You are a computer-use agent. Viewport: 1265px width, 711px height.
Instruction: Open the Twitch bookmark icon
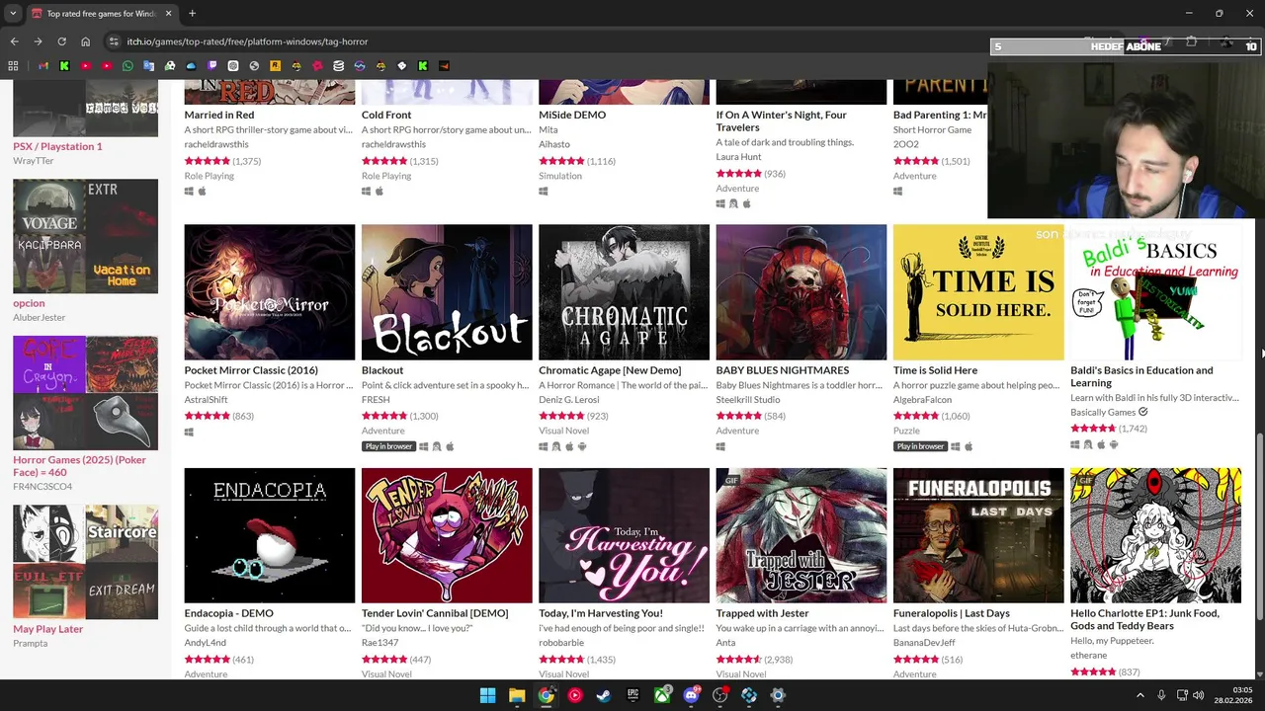[x=211, y=66]
